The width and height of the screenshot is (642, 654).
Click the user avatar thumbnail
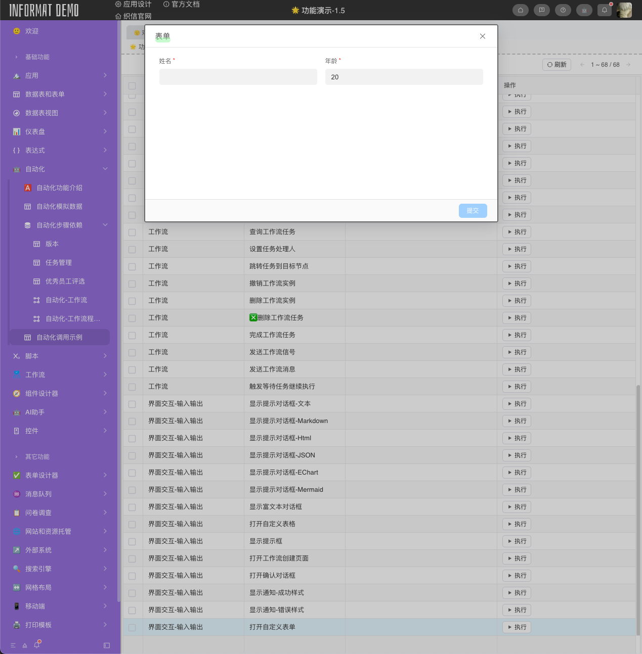pos(624,10)
